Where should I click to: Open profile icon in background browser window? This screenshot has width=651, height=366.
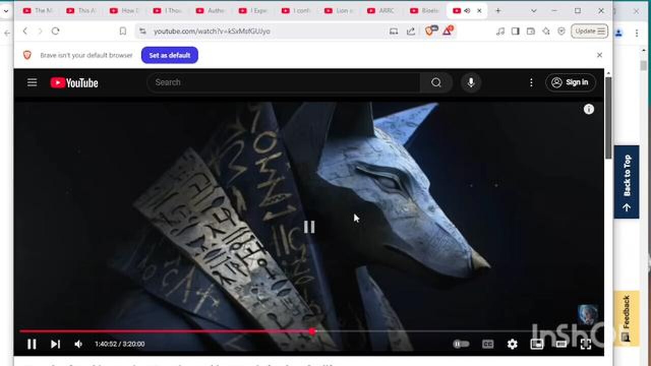click(618, 33)
